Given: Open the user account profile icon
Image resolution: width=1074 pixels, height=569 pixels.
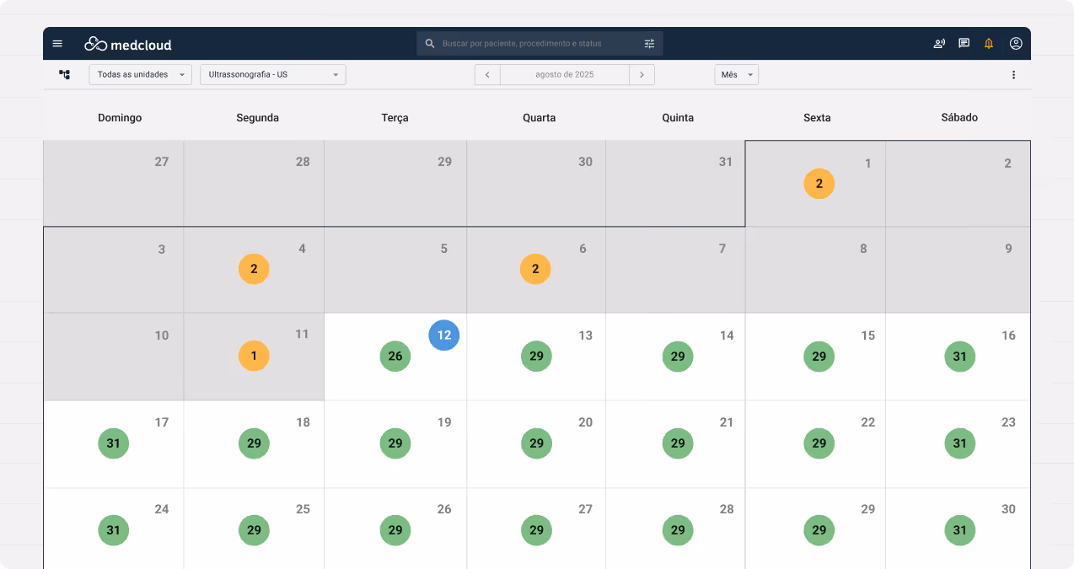Looking at the screenshot, I should point(1016,43).
